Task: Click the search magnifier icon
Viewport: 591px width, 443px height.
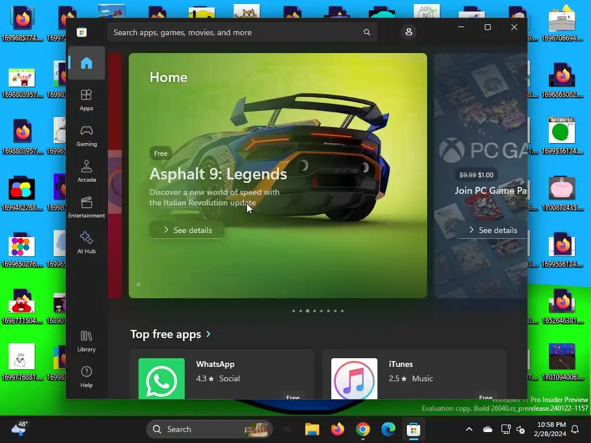Action: click(366, 32)
